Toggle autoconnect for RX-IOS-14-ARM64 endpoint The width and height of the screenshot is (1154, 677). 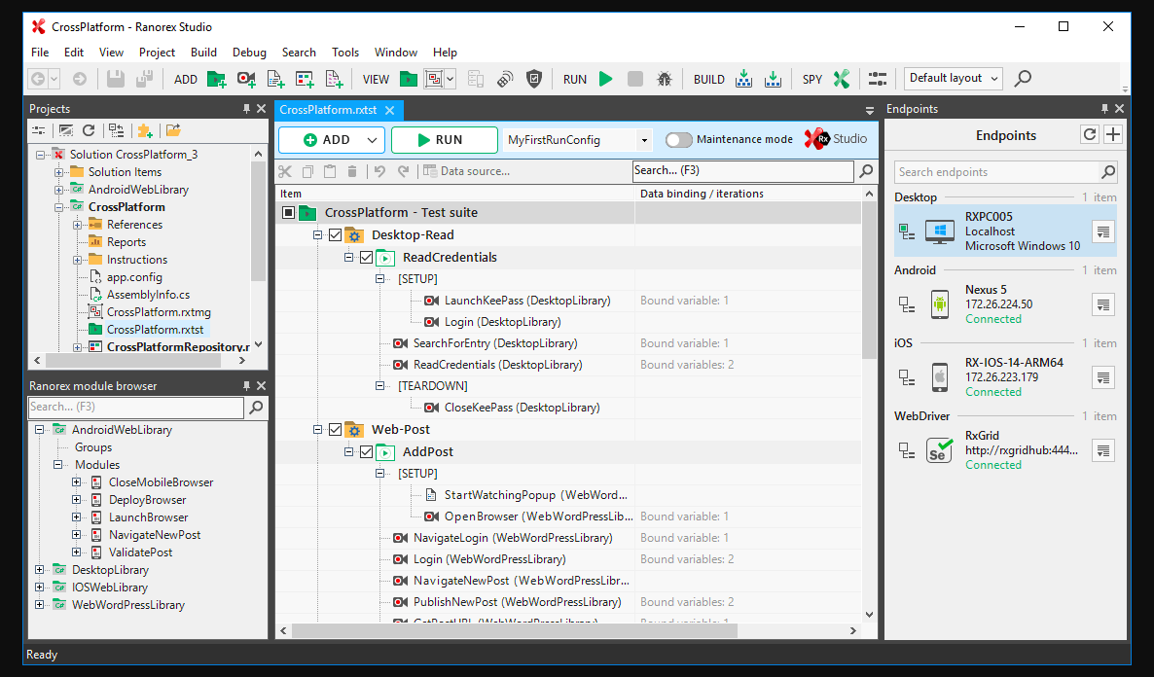907,377
